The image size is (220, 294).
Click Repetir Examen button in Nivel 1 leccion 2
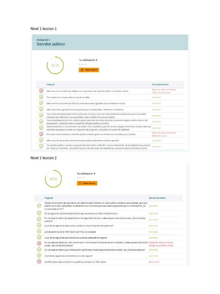pyautogui.click(x=87, y=183)
